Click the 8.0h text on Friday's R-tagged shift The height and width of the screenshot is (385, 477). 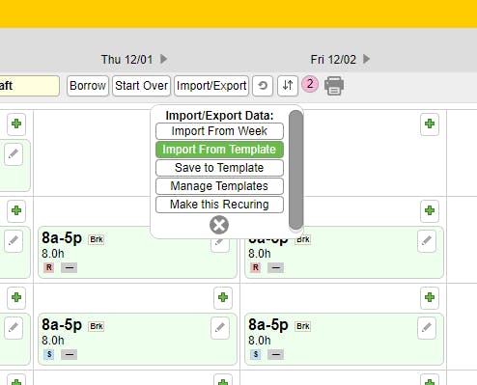(x=260, y=254)
